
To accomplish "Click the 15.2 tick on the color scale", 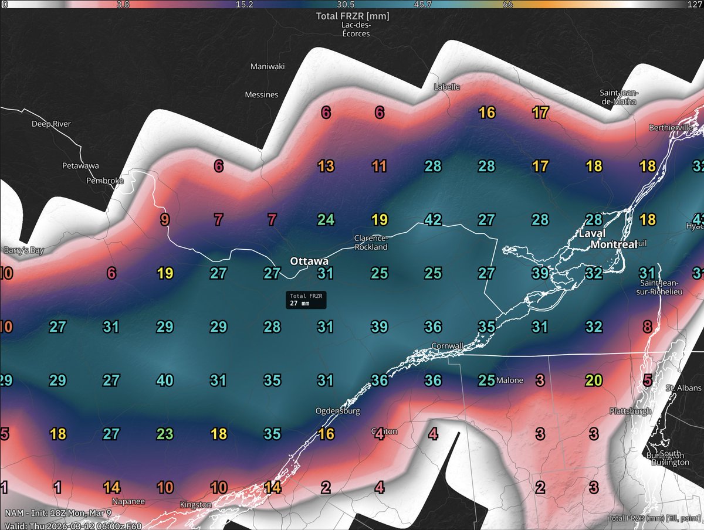I will pyautogui.click(x=244, y=5).
